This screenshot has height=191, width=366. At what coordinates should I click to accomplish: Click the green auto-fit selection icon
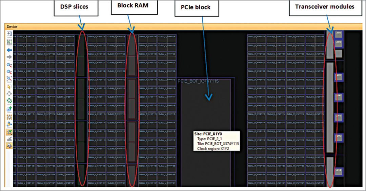(x=9, y=101)
